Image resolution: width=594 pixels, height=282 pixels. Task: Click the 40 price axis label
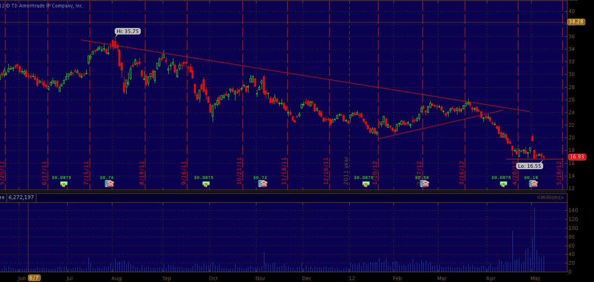click(571, 11)
